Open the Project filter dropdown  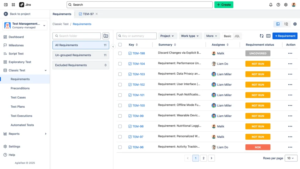tap(167, 36)
